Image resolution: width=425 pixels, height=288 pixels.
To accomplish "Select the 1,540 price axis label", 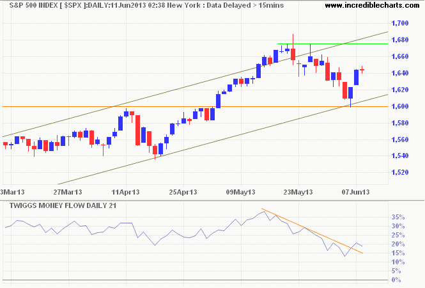I will pos(400,156).
